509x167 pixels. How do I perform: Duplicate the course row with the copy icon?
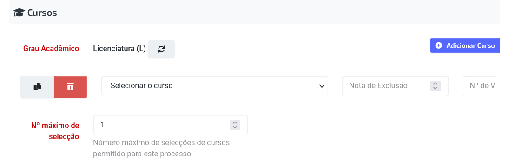click(37, 87)
